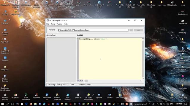Click the taskbar Search magnifier icon
Image resolution: width=190 pixels, height=106 pixels.
tap(7, 104)
